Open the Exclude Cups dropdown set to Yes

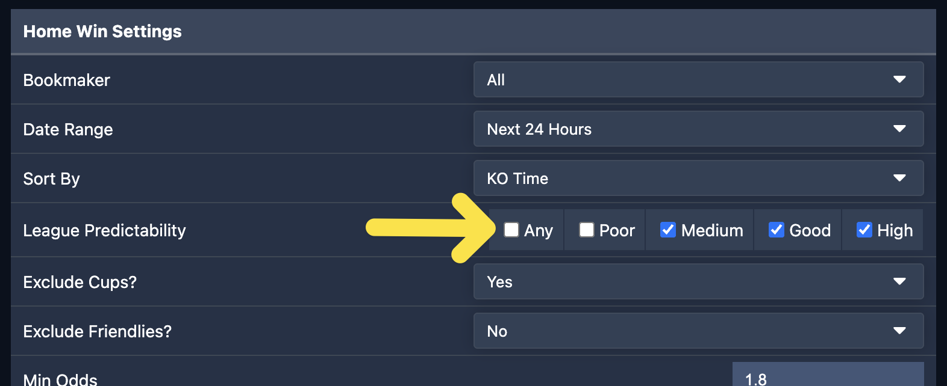[x=698, y=281]
